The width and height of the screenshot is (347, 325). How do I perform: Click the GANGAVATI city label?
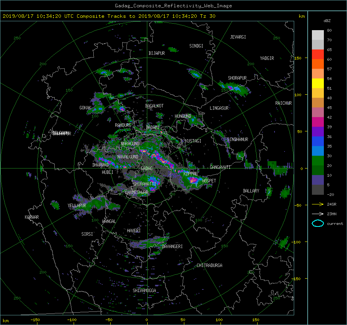tap(220, 167)
